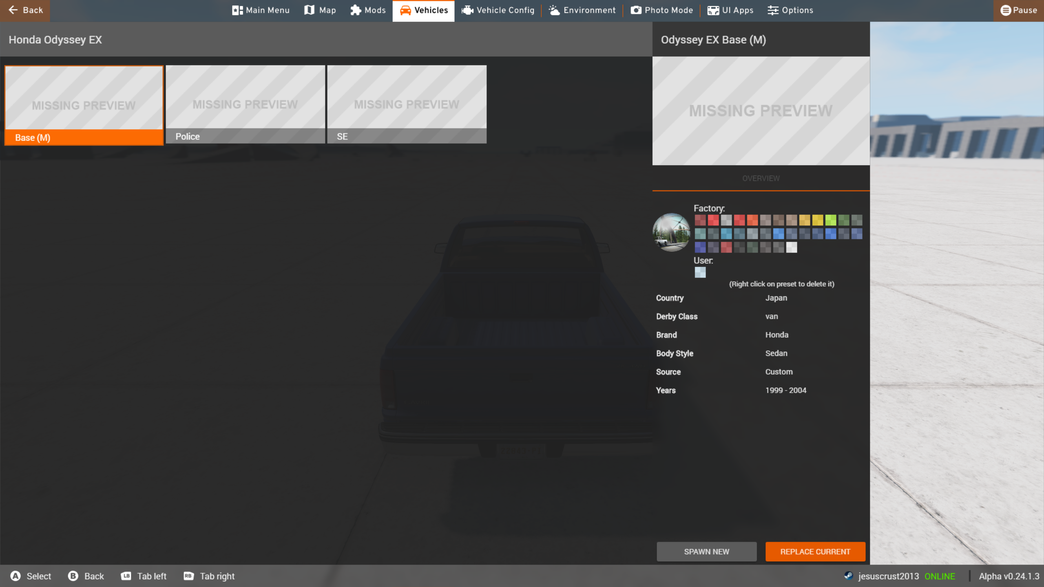Click the green ONLINE status
Image resolution: width=1044 pixels, height=587 pixels.
pyautogui.click(x=940, y=576)
